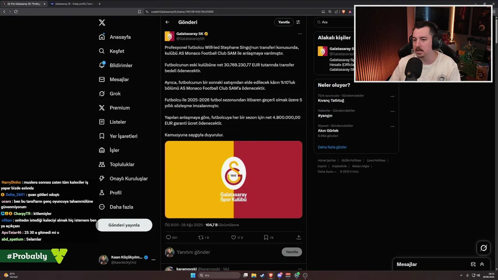
Task: Open more options for Akın Gürlek trend
Action: (x=392, y=127)
